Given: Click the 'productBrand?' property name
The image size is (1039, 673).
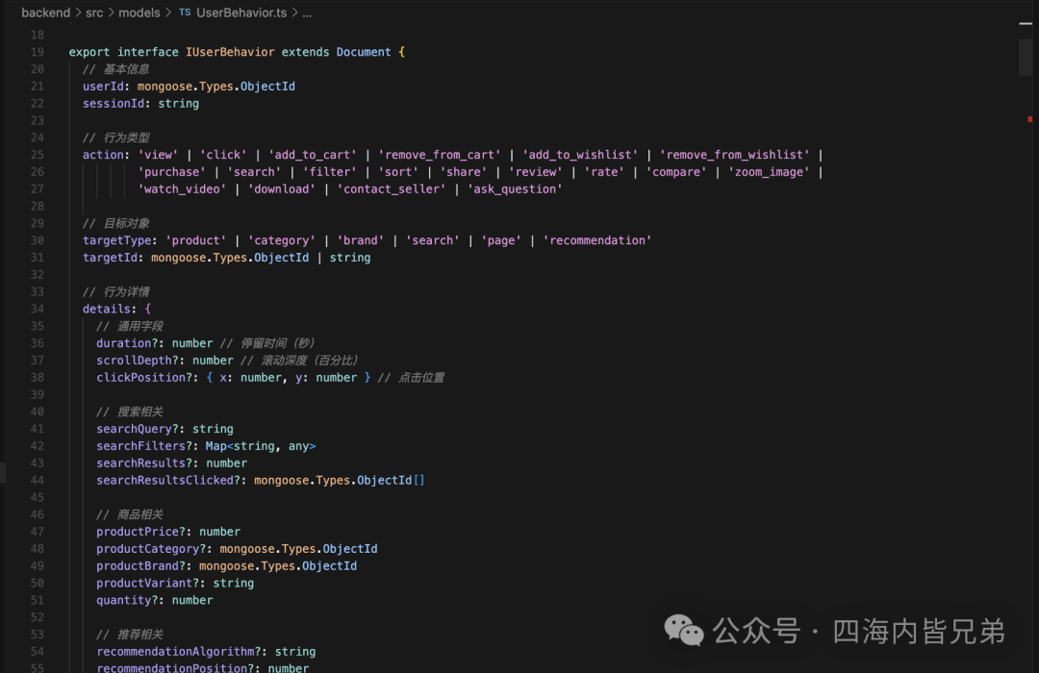Looking at the screenshot, I should coord(140,565).
